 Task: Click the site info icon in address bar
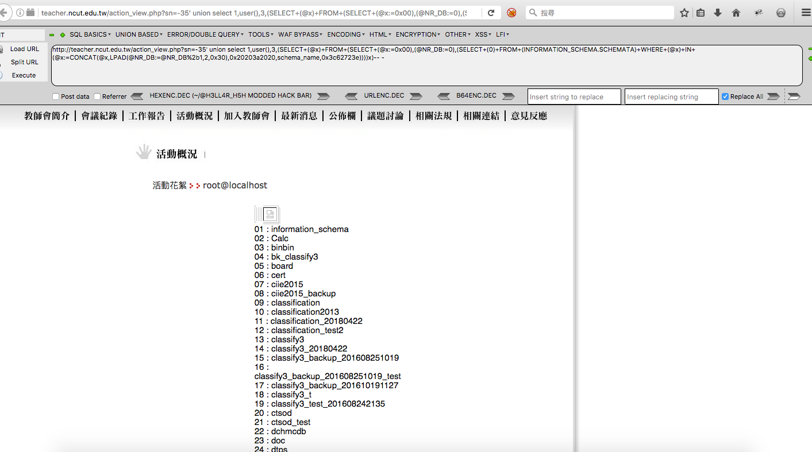click(x=20, y=13)
